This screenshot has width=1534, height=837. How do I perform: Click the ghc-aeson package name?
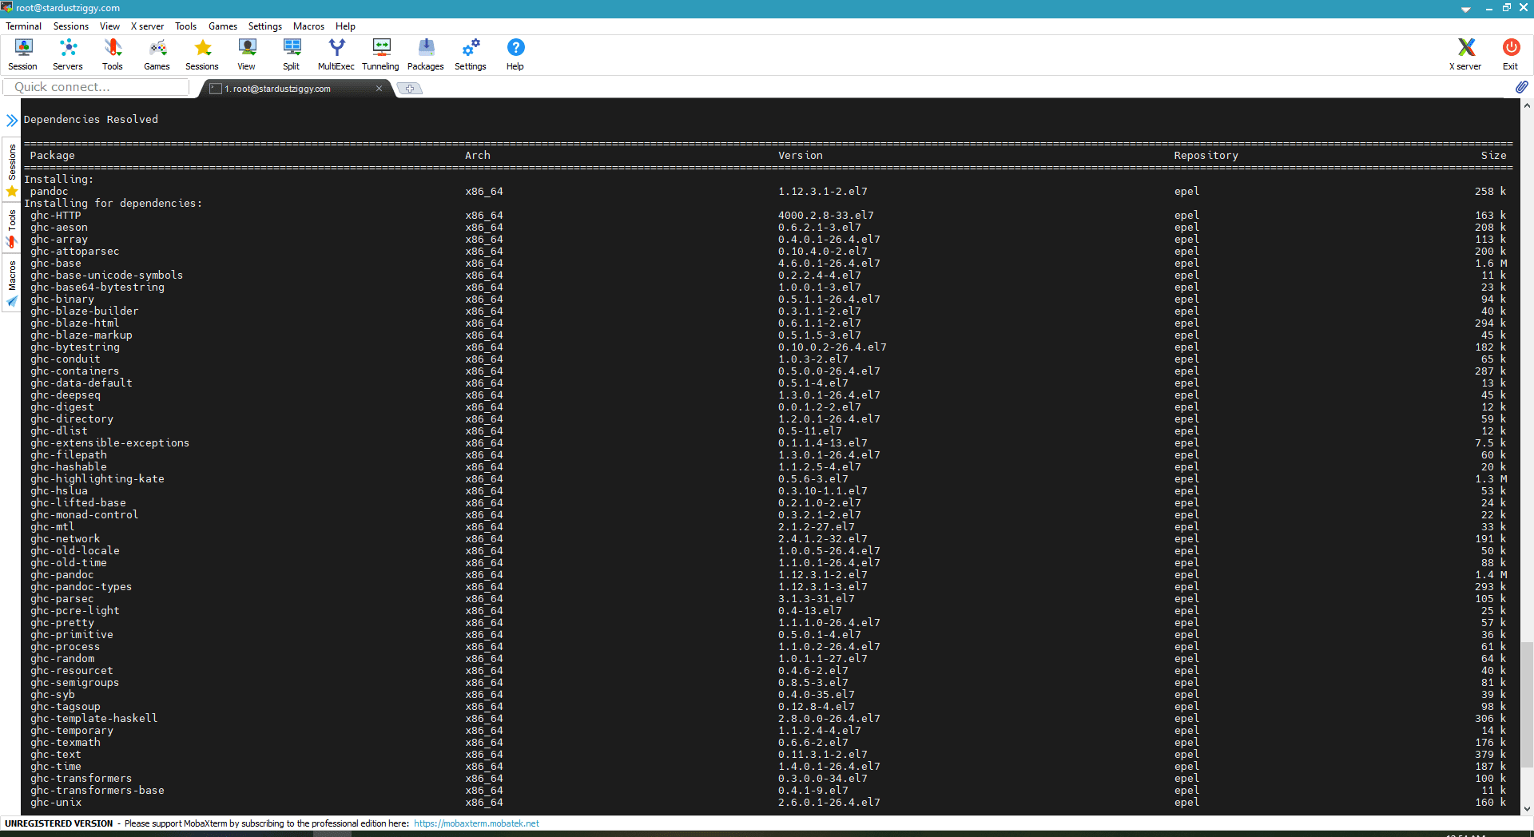click(x=59, y=228)
